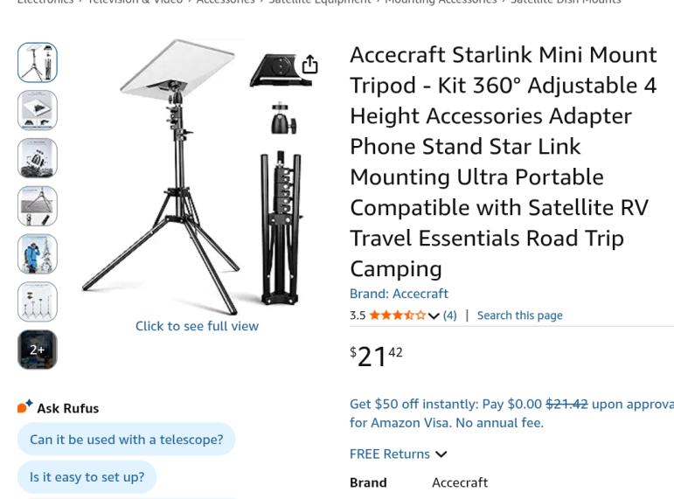Screen dimensions: 674x499
Task: Click "Click to see full view" text
Action: click(197, 326)
